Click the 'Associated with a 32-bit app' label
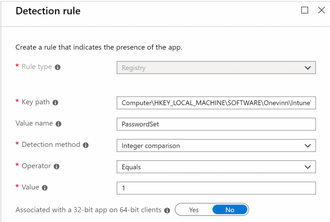Image resolution: width=330 pixels, height=222 pixels. pyautogui.click(x=88, y=210)
